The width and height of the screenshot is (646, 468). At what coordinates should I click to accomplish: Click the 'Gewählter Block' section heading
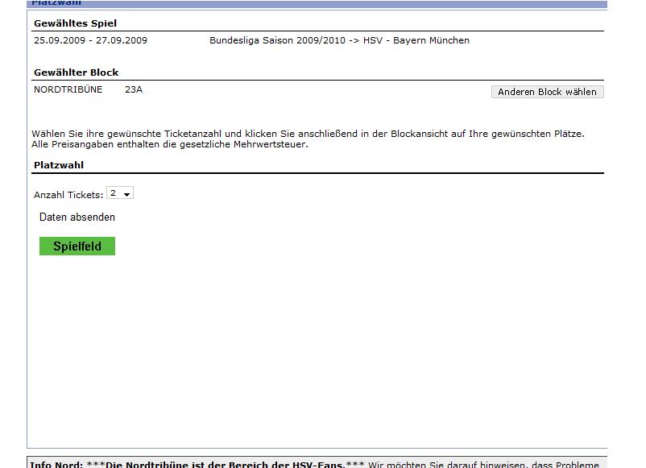click(76, 72)
